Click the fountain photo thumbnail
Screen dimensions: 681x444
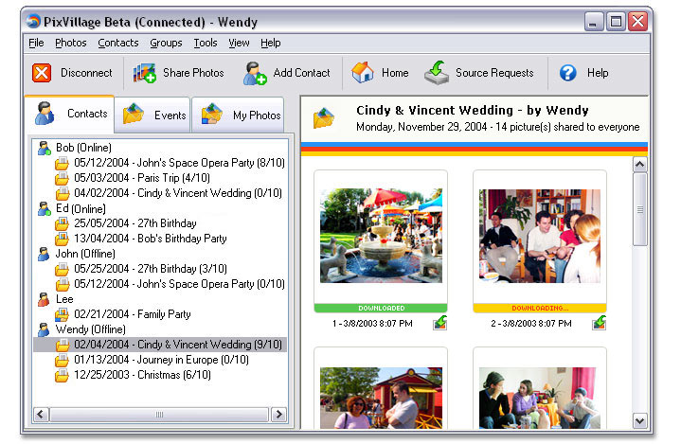click(381, 235)
